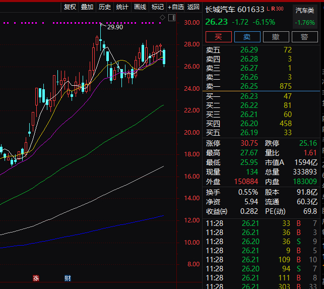This screenshot has width=324, height=289.
Task: Click the 市值A value 1594亿
Action: (306, 162)
